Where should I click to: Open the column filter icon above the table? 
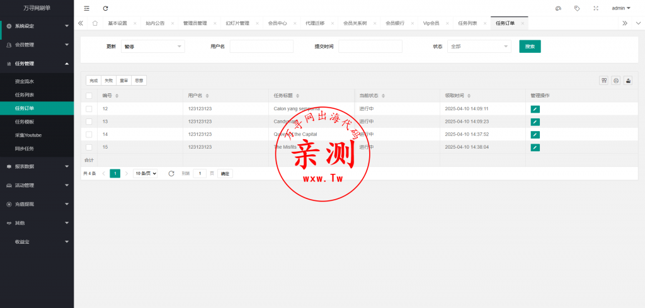point(604,81)
